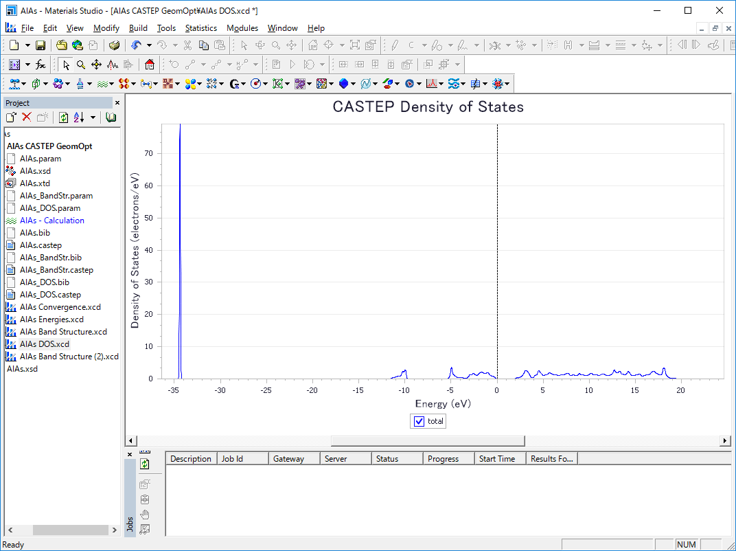
Task: Click the Save icon in the toolbar
Action: click(x=41, y=45)
